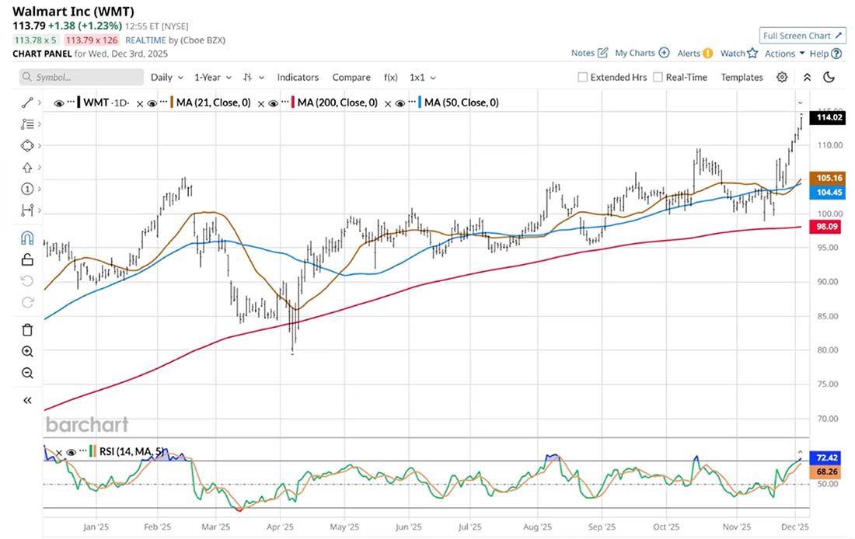Open My Charts link

click(x=635, y=53)
